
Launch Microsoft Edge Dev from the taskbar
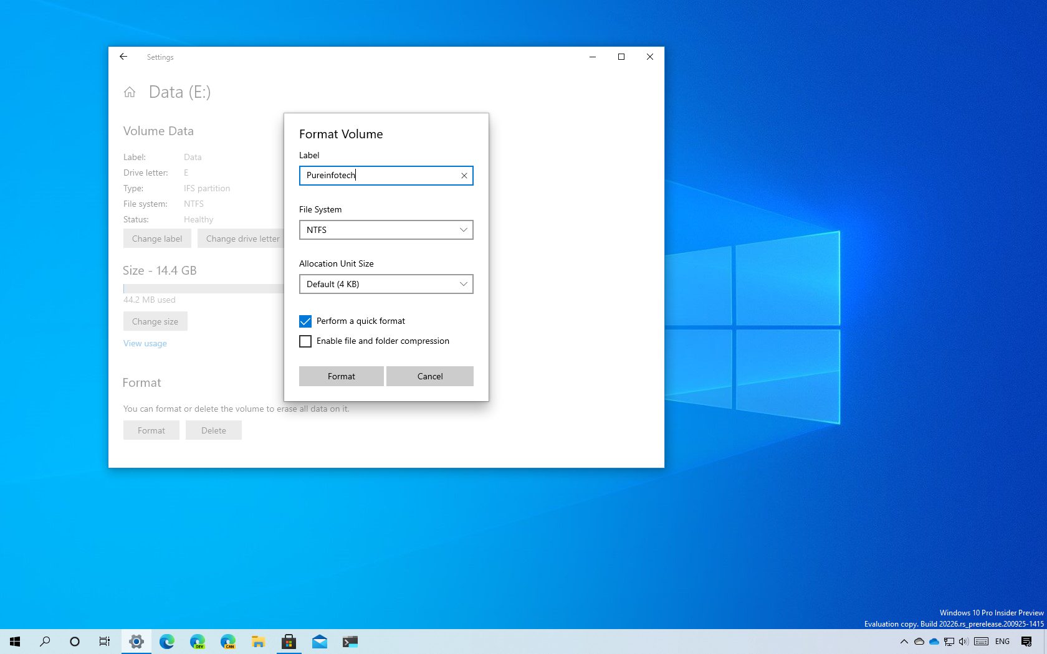click(x=198, y=642)
